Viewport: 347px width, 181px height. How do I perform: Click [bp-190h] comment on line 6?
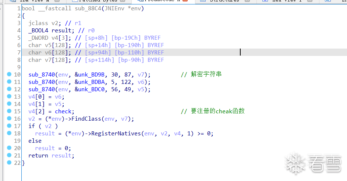pos(130,45)
